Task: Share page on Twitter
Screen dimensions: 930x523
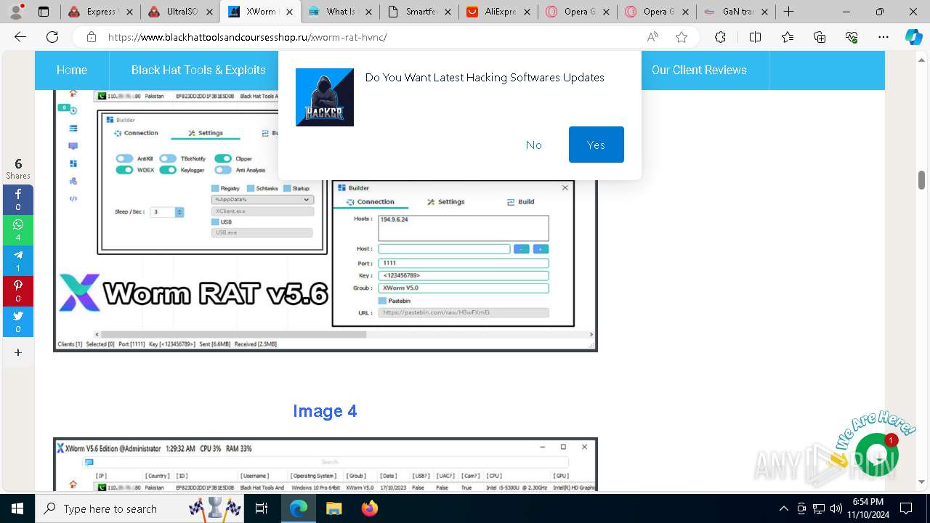Action: [18, 322]
